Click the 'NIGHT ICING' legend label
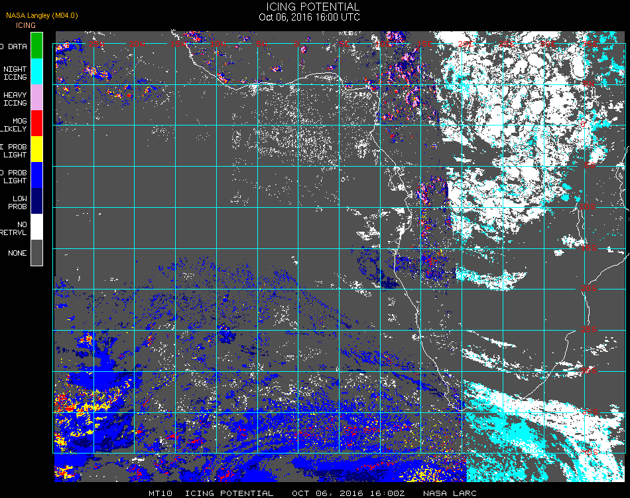The width and height of the screenshot is (630, 498). point(15,73)
